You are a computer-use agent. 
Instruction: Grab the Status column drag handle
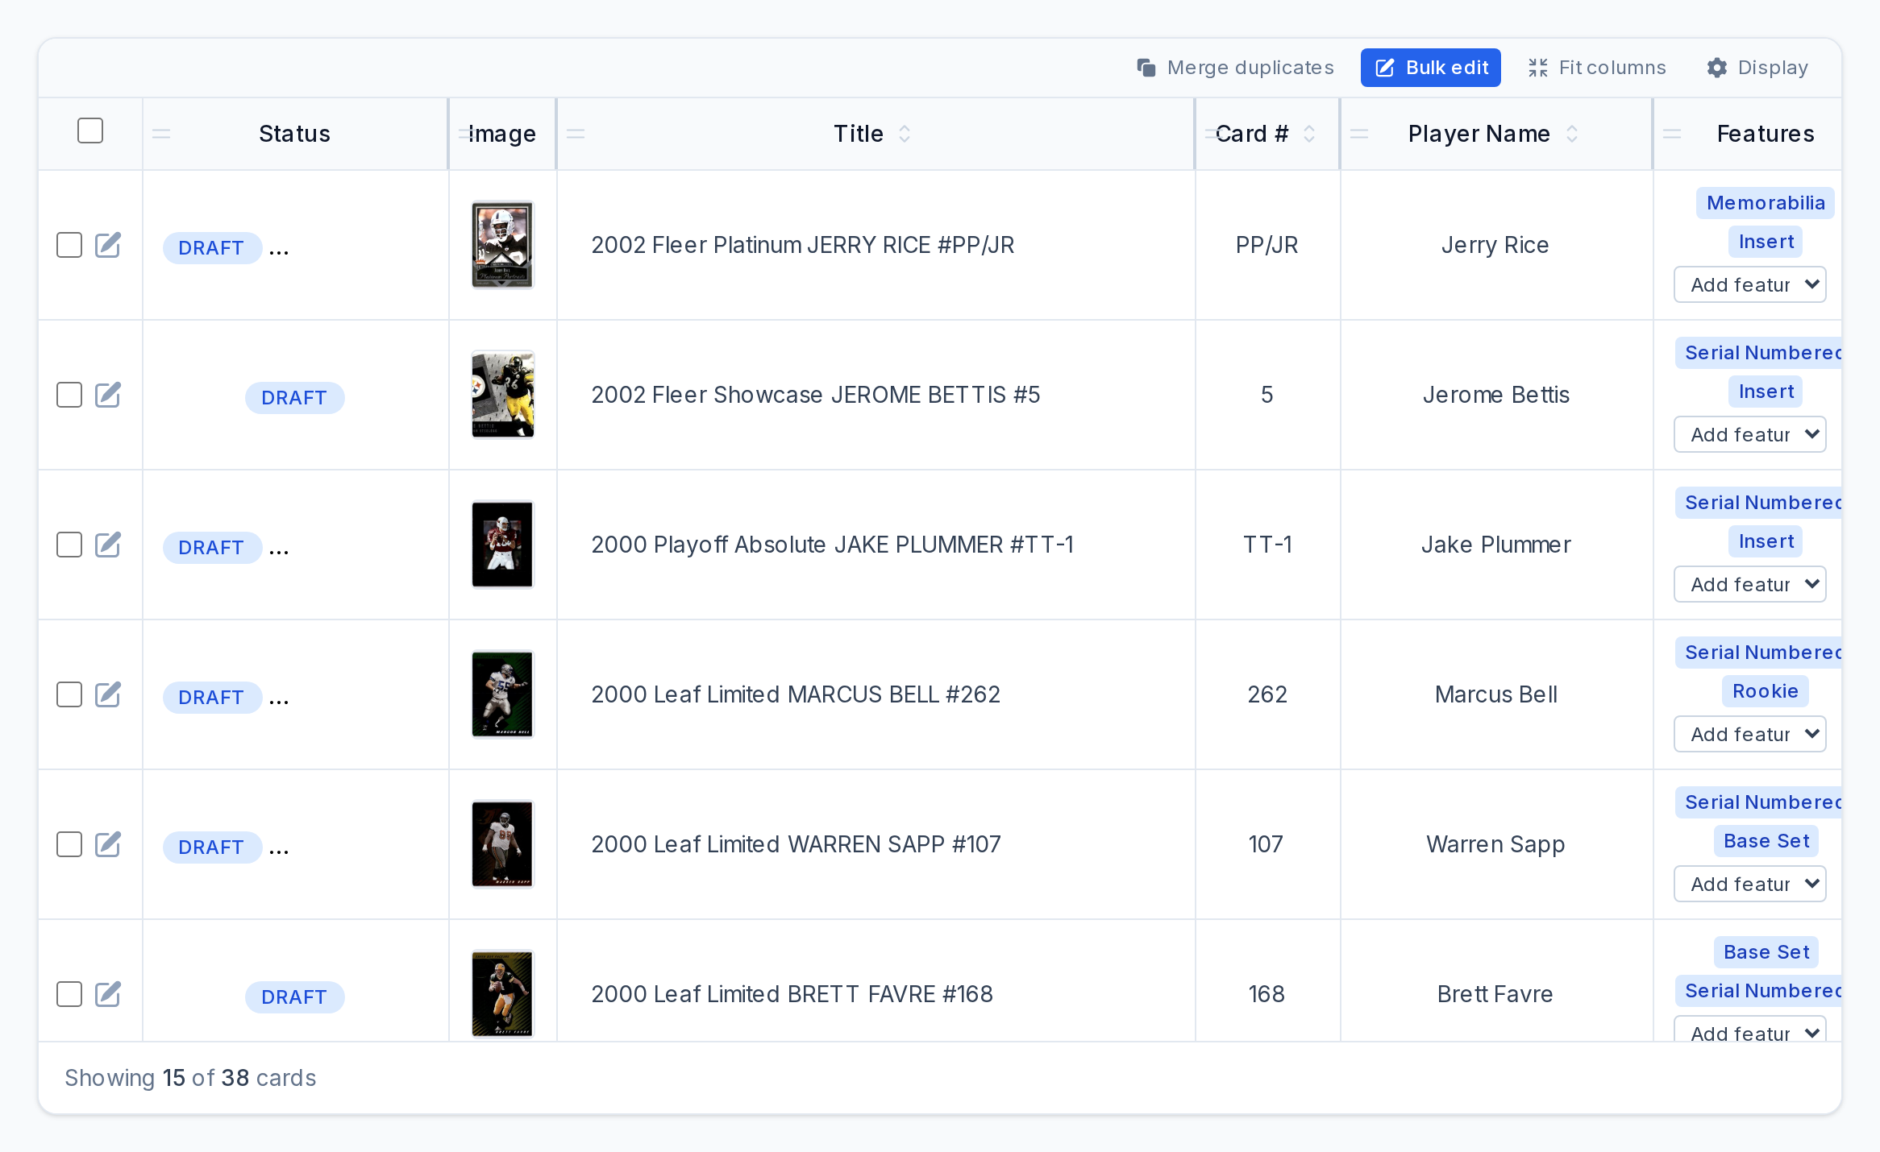pos(161,134)
